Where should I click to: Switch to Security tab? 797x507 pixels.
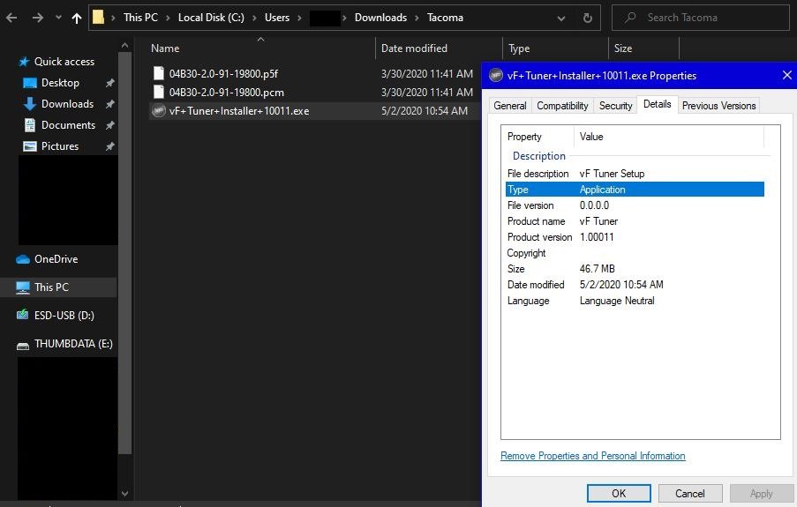615,106
